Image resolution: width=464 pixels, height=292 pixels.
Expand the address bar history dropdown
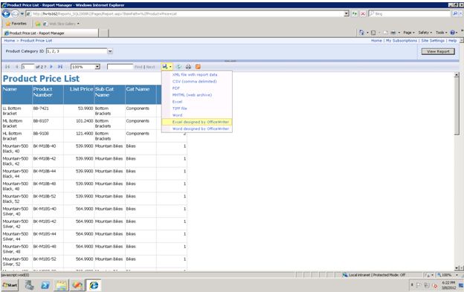click(347, 14)
